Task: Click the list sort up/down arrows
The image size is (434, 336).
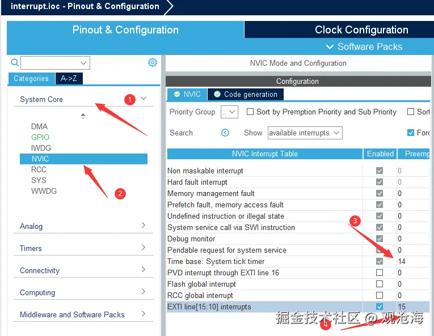Action: pyautogui.click(x=83, y=116)
